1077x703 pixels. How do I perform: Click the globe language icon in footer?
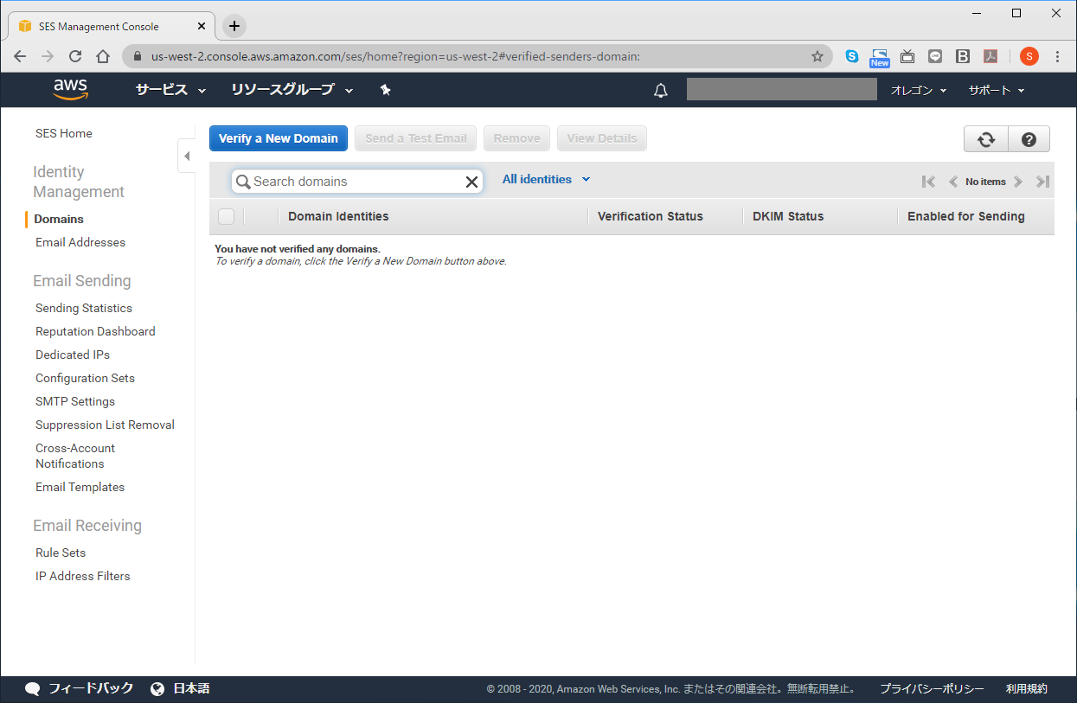click(157, 689)
